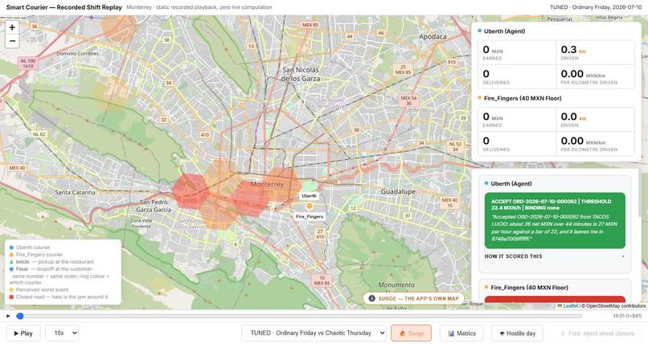This screenshot has height=344, width=648.
Task: Click the Monterrey city label on the map
Action: pyautogui.click(x=267, y=184)
